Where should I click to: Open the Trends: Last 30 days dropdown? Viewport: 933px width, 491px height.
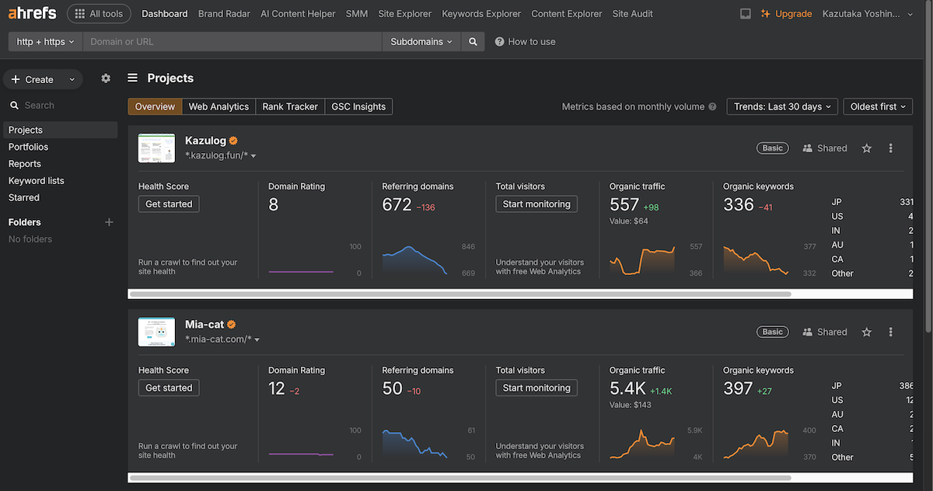click(x=782, y=106)
